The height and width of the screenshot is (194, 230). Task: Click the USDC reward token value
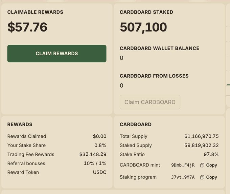coord(99,172)
